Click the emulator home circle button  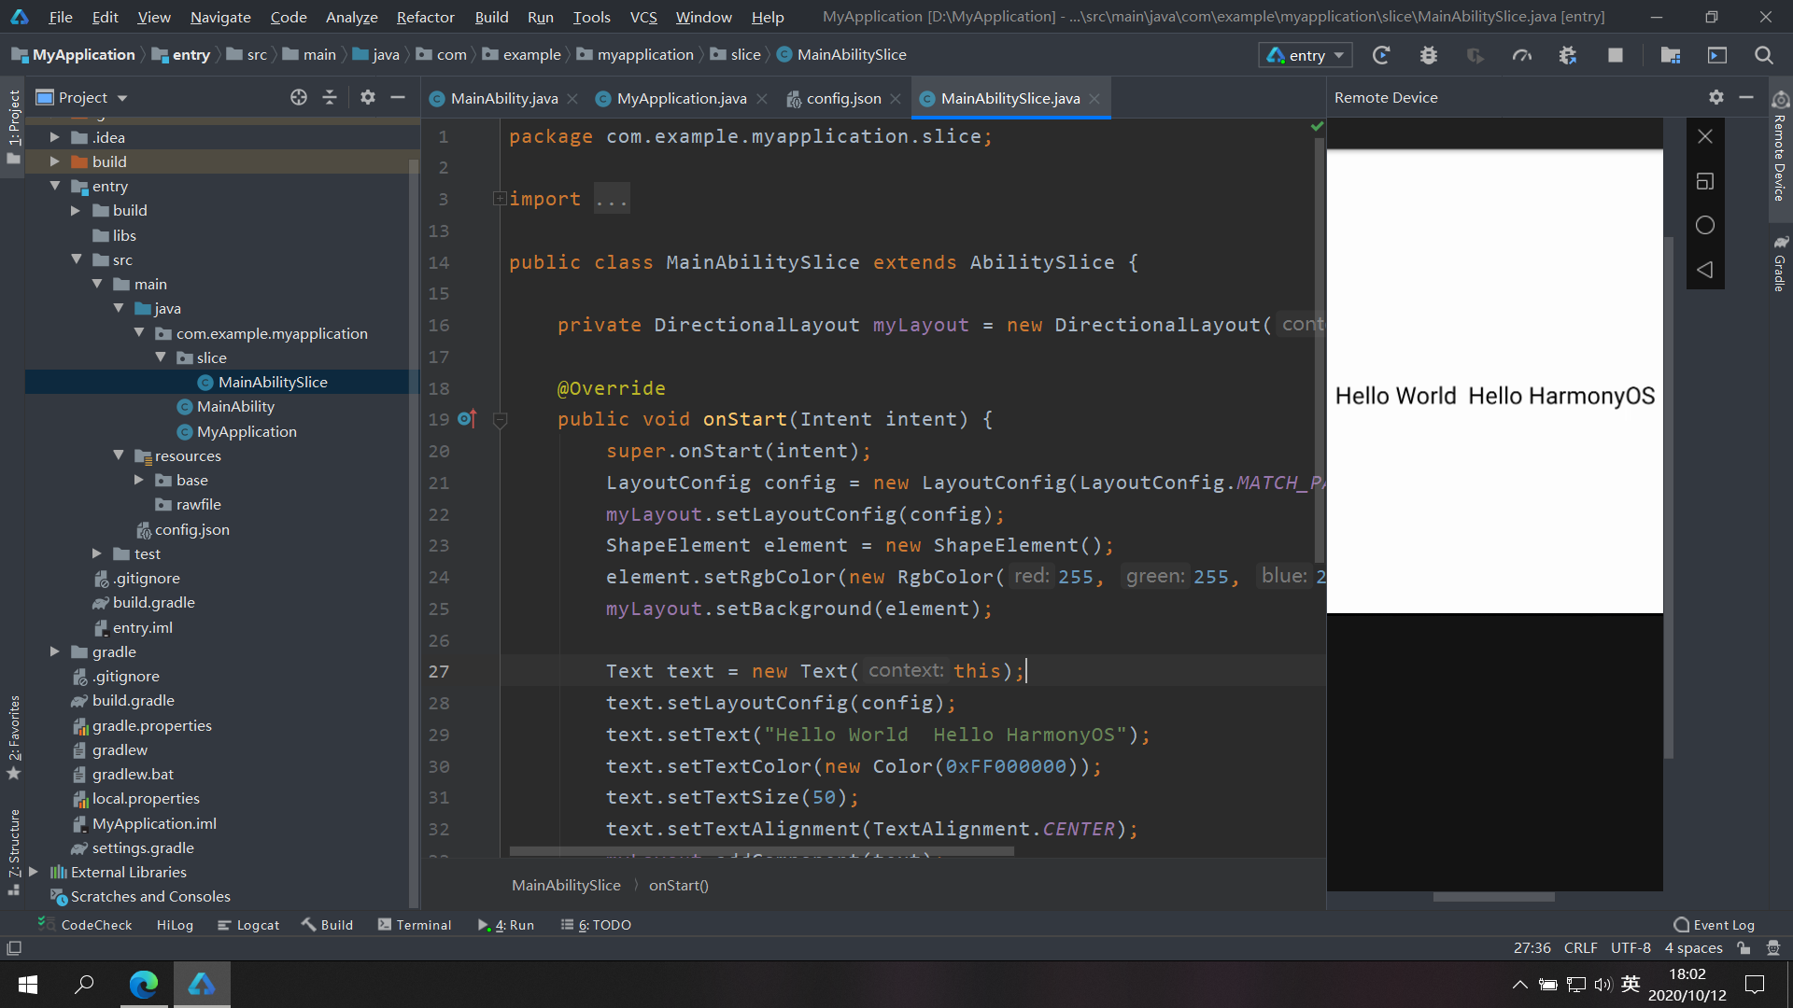click(x=1705, y=225)
